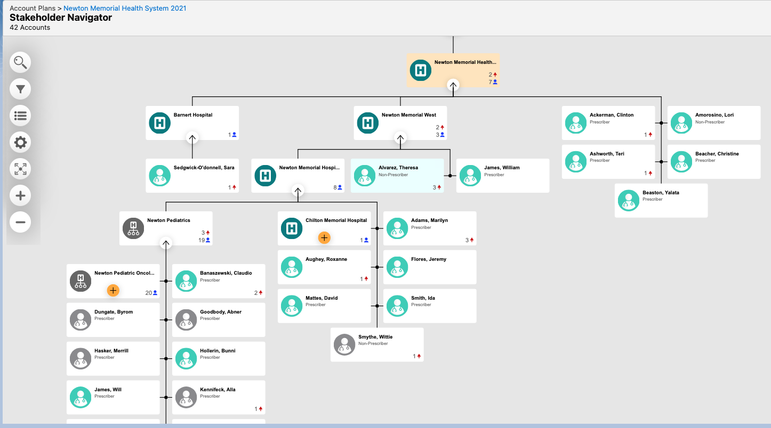Click Newton Pediatrics department icon

133,228
